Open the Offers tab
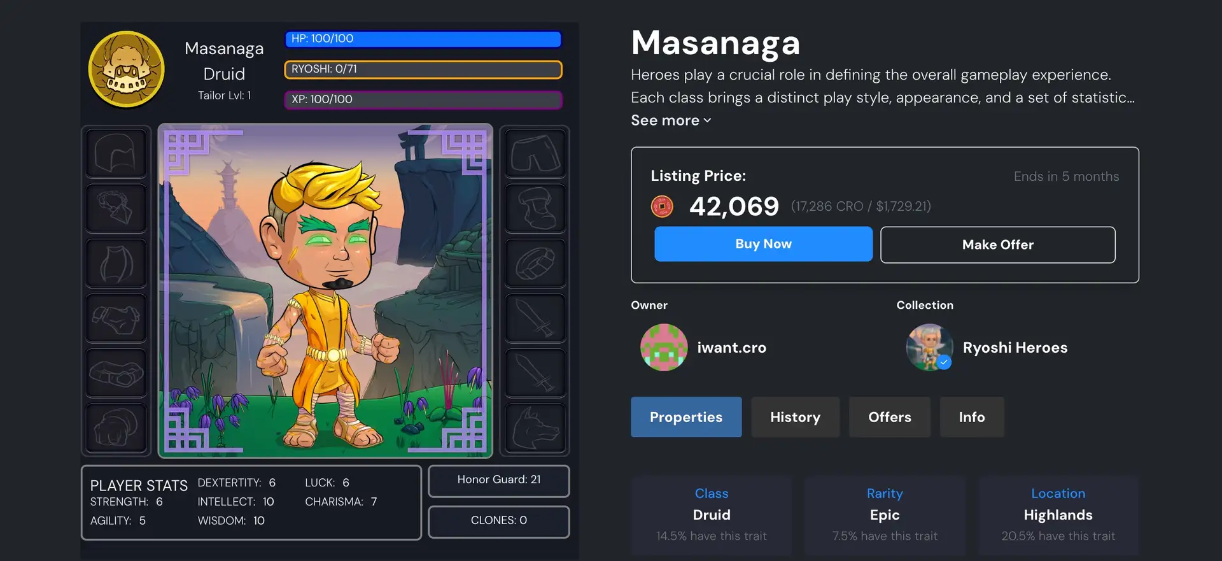The image size is (1222, 561). point(890,417)
